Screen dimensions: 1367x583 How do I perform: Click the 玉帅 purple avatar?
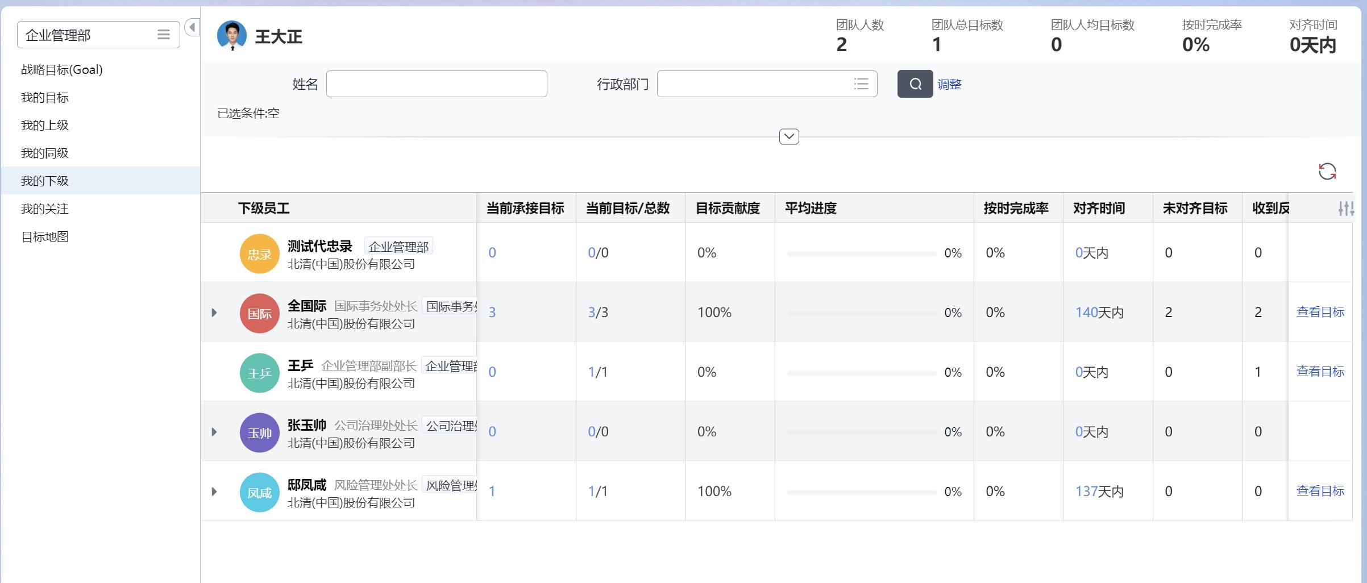click(x=260, y=433)
